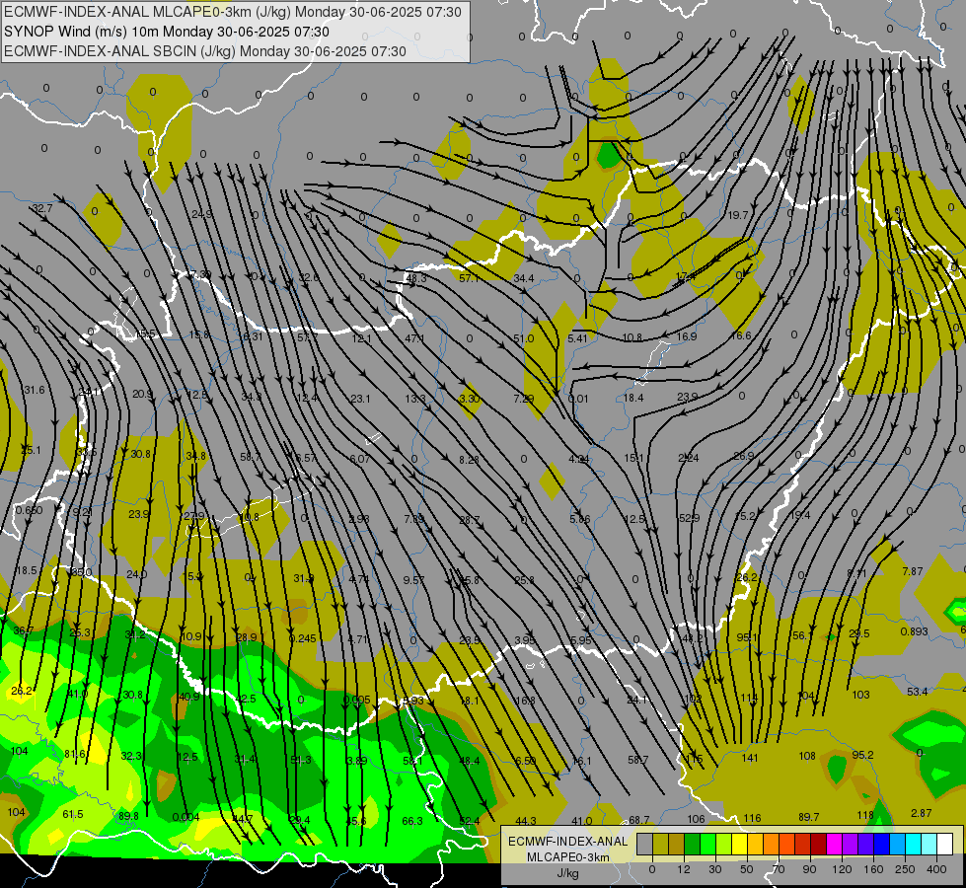Click the map value 24.9

(201, 214)
